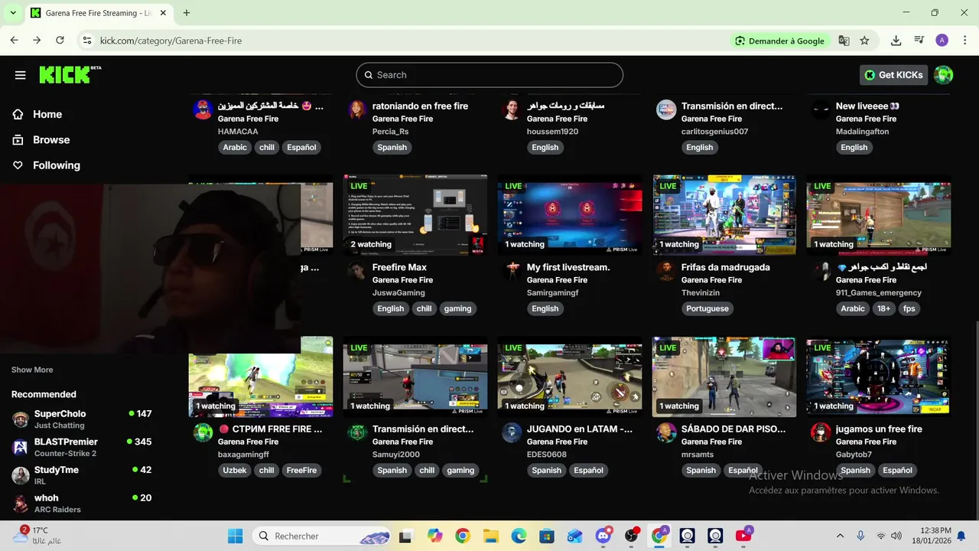Open jugamos un free fire thumbnail

click(879, 377)
